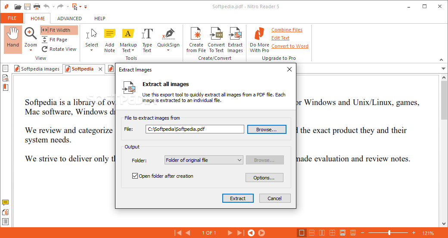Click the QuickSign pen tool
Viewport: 448px width, 238px height.
point(168,37)
